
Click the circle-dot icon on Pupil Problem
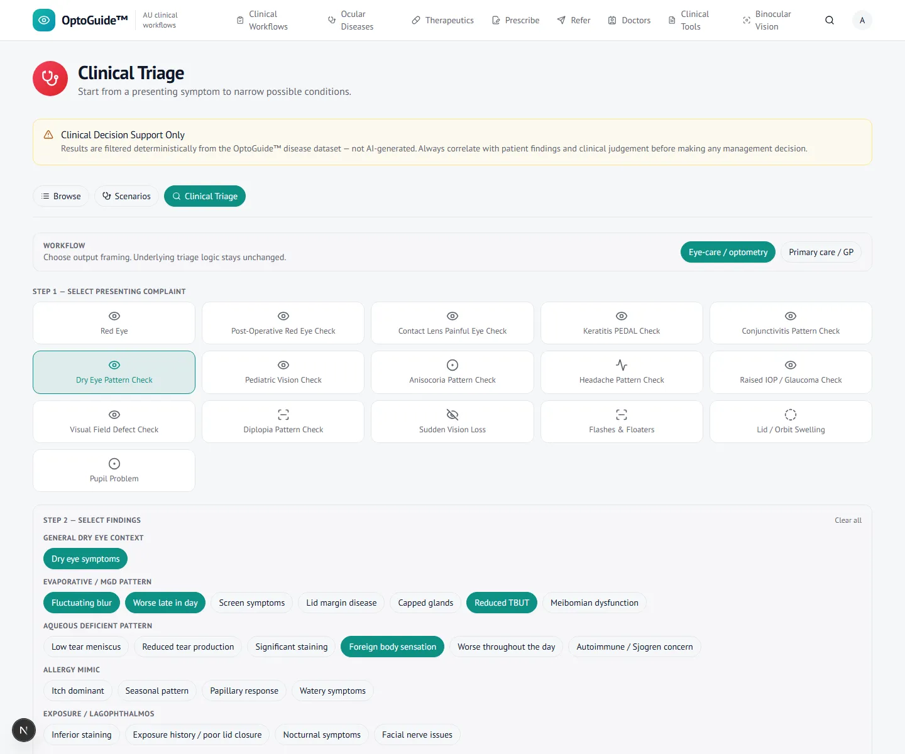click(x=114, y=464)
